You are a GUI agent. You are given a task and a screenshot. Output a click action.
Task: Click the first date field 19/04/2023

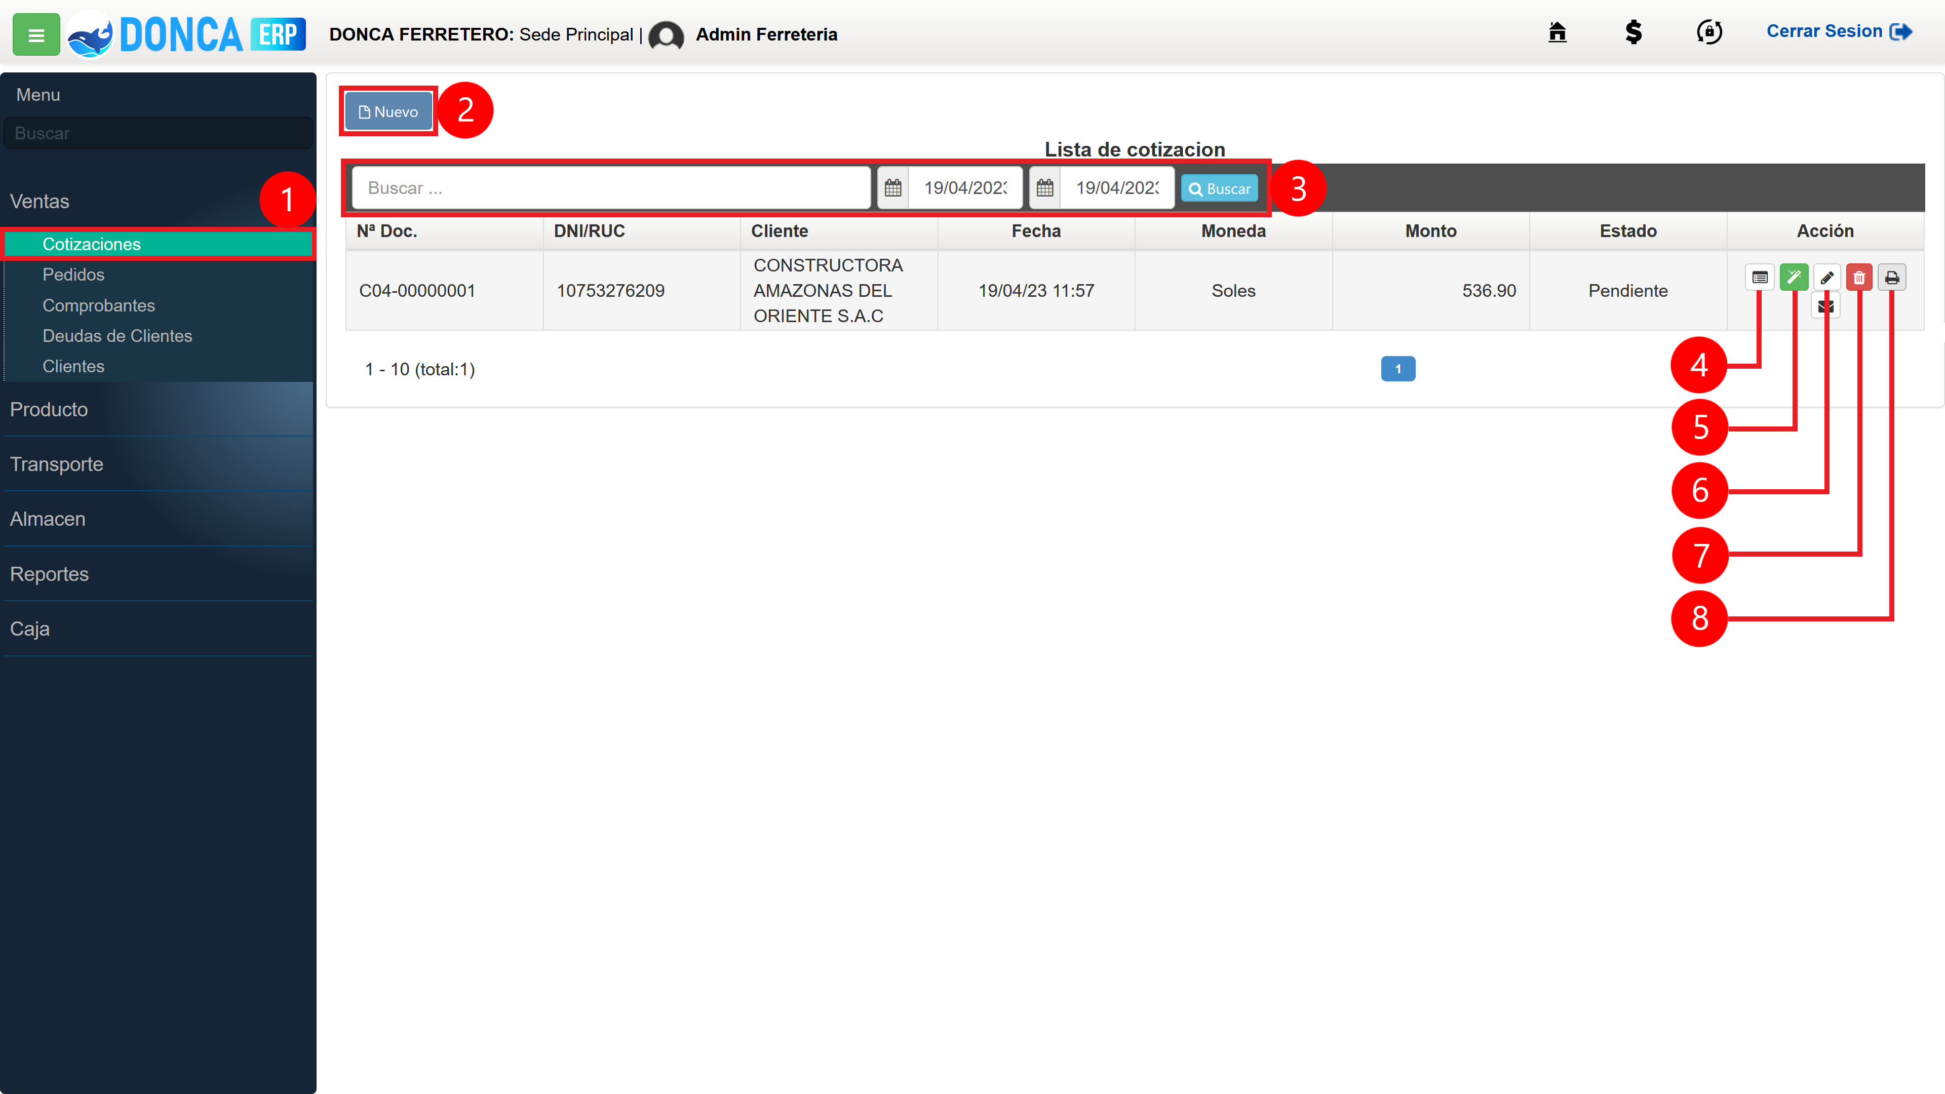coord(965,188)
